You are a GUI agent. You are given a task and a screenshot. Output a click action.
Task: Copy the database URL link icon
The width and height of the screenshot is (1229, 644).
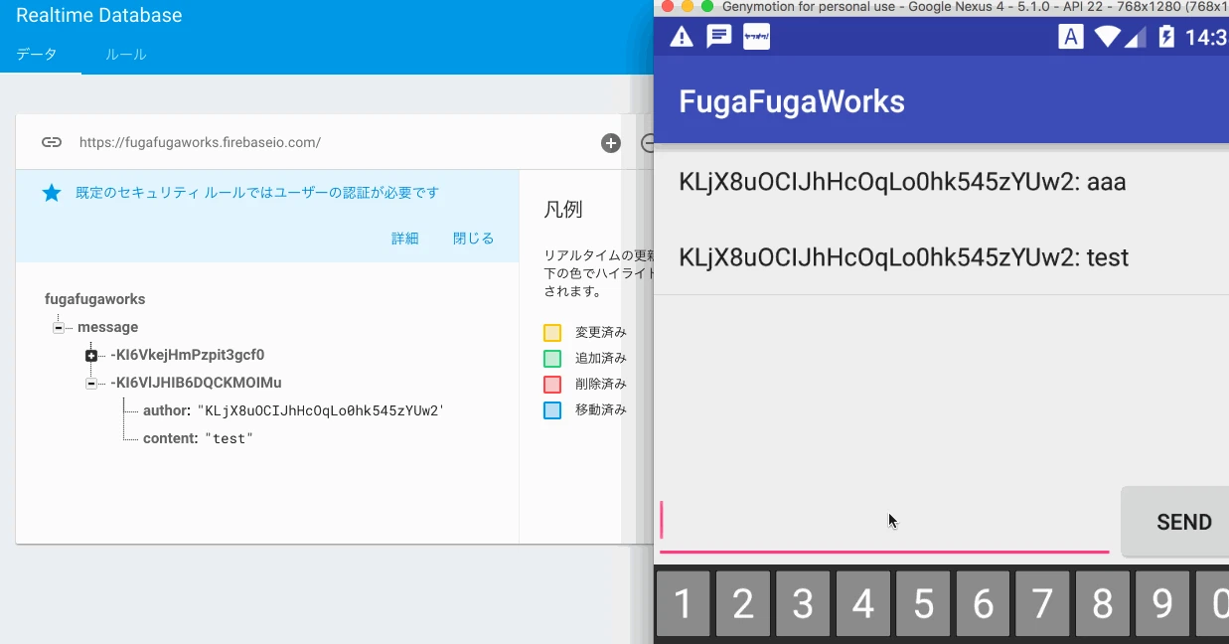coord(52,142)
